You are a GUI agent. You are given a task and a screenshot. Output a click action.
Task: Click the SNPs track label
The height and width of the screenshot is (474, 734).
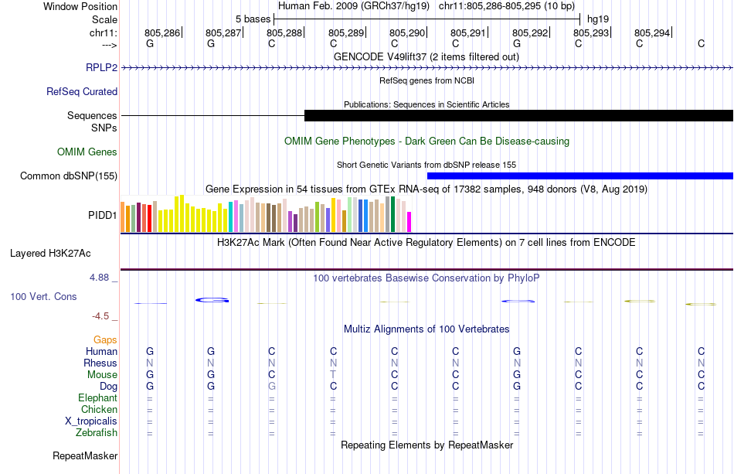104,128
